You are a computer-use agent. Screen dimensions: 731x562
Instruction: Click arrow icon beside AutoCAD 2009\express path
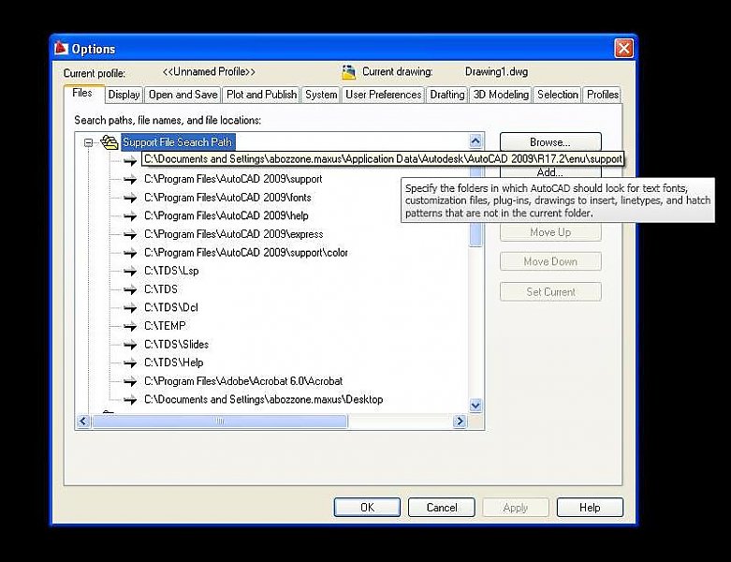coord(129,234)
